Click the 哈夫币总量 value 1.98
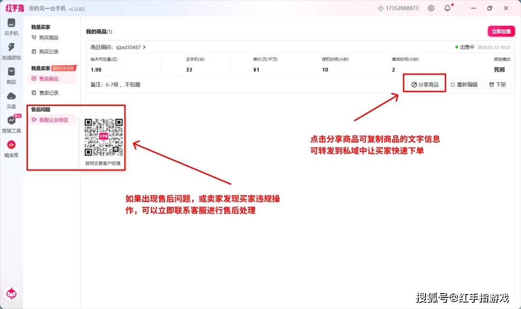Image resolution: width=521 pixels, height=309 pixels. (96, 70)
